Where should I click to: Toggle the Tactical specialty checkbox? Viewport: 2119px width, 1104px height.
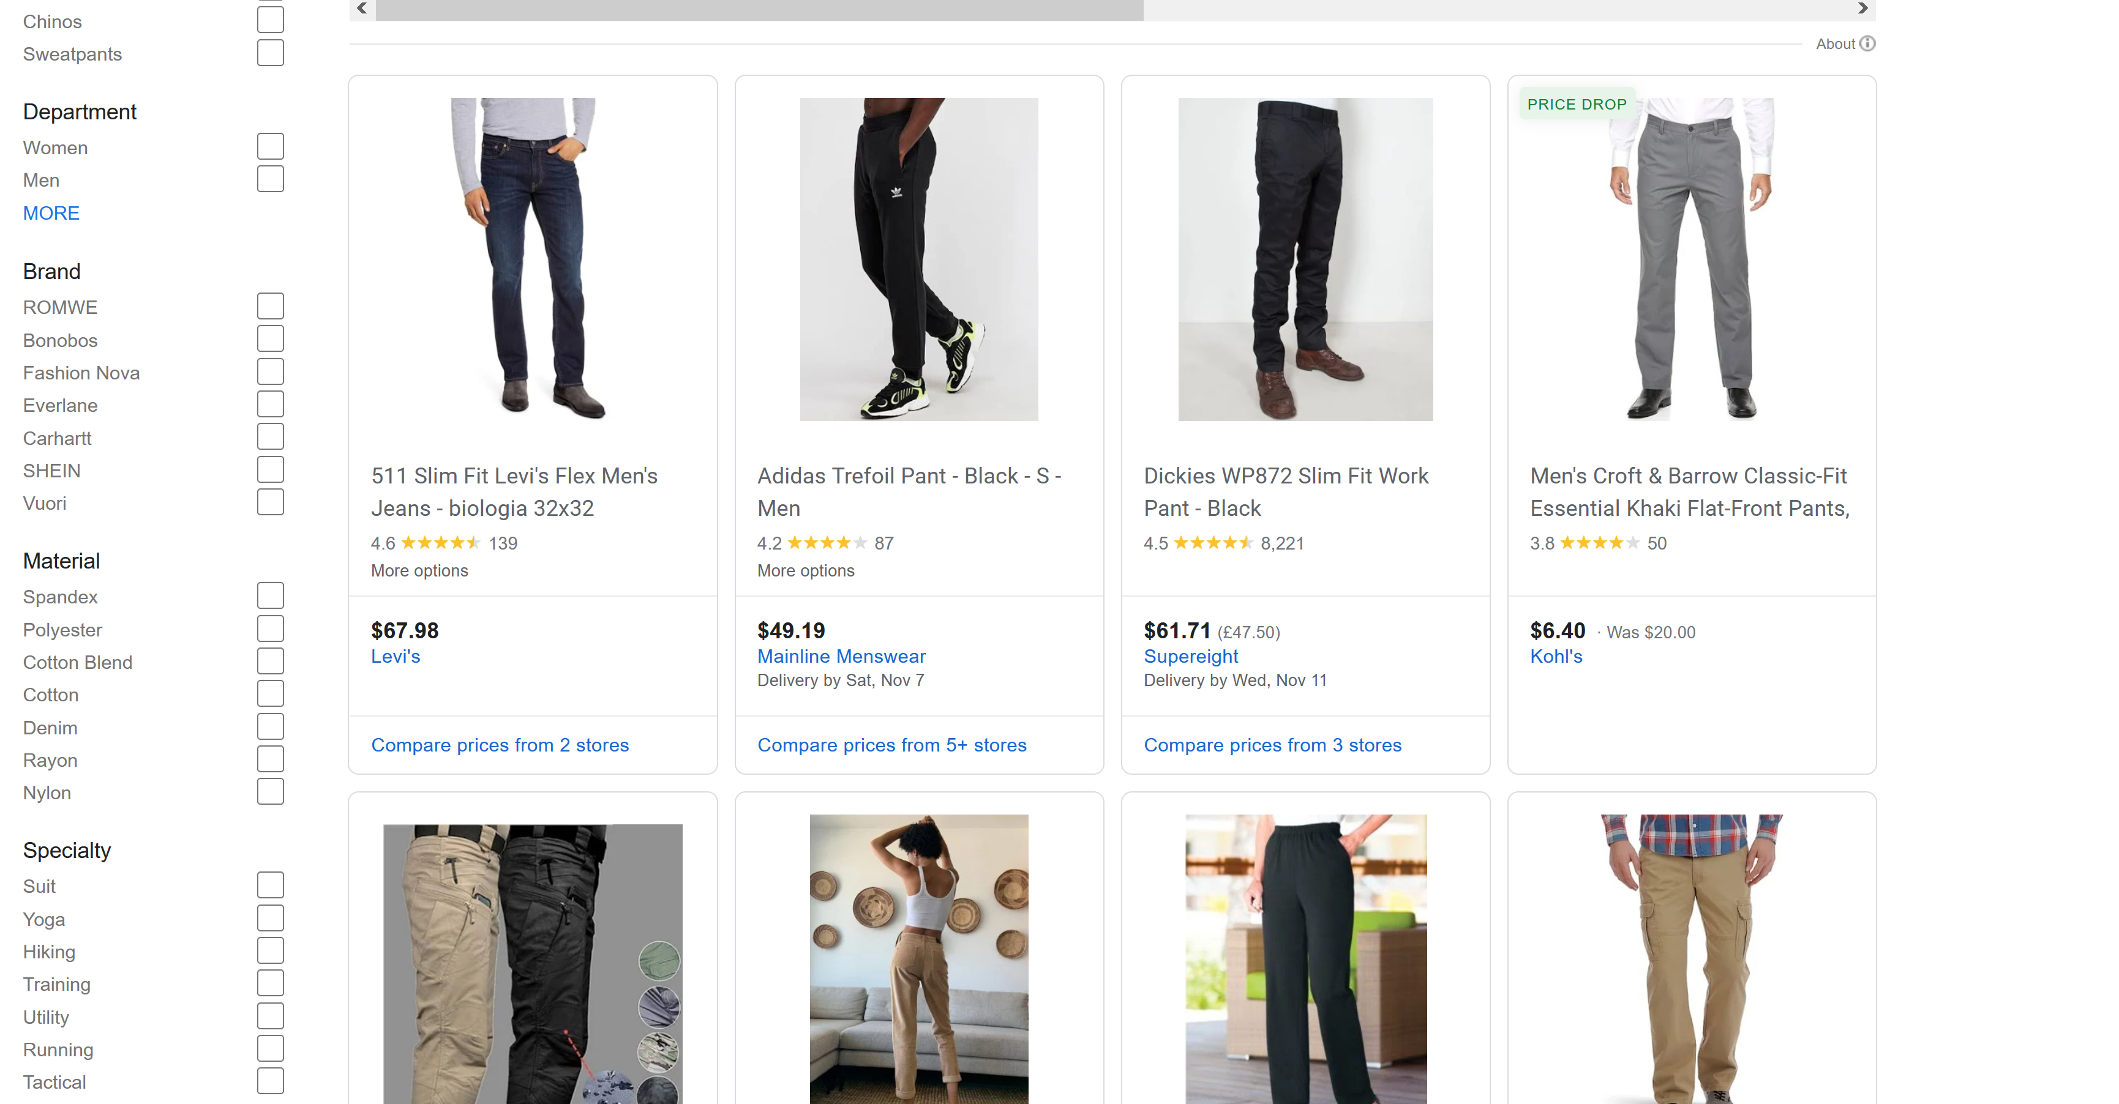270,1081
